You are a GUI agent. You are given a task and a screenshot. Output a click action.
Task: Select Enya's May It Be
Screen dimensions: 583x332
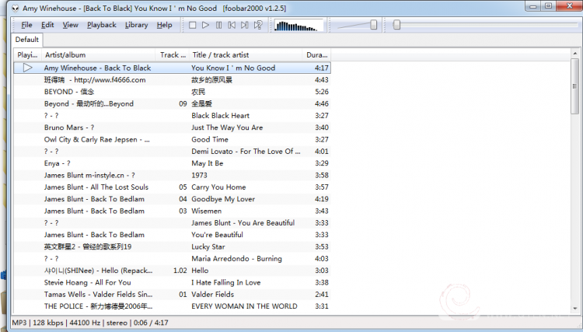[x=172, y=163]
